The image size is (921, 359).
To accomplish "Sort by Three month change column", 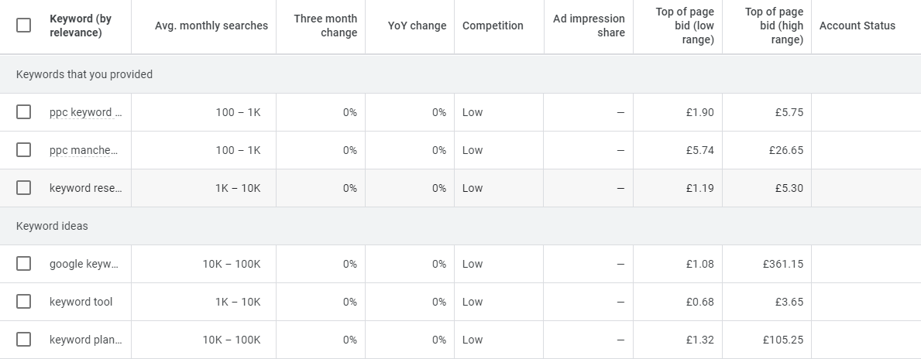I will pos(325,26).
